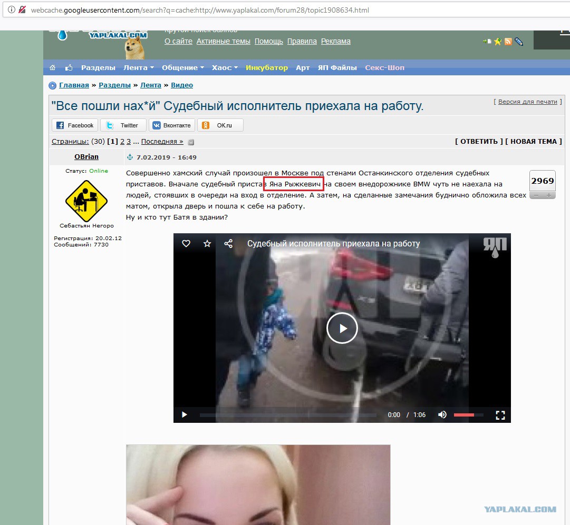
Task: Click the small play button in player controls
Action: click(x=185, y=414)
